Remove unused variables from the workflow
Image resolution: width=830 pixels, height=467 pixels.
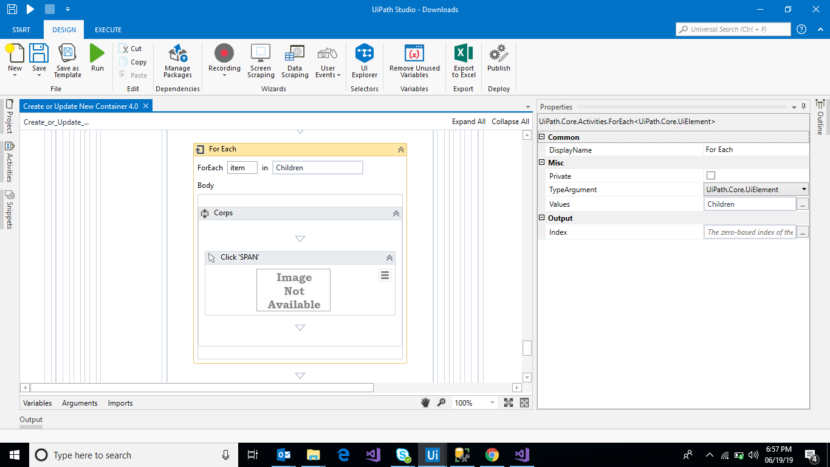[x=414, y=61]
